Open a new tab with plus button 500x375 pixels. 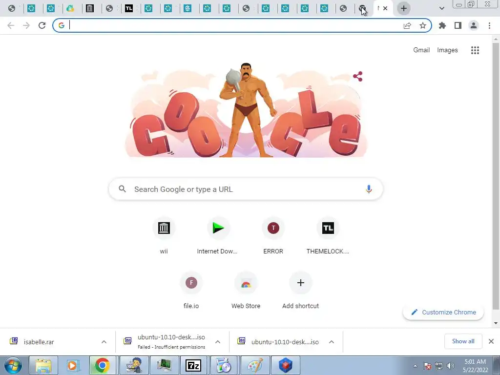404,8
